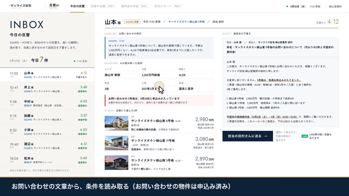Click the 2台 parking value

[x=107, y=89]
